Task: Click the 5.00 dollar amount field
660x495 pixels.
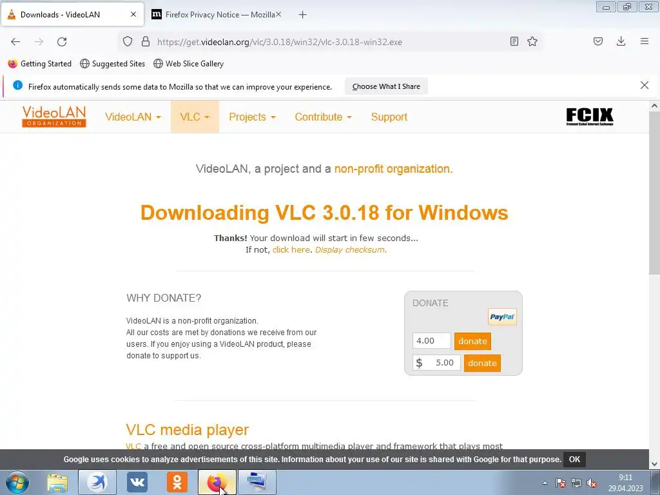Action: coord(436,362)
